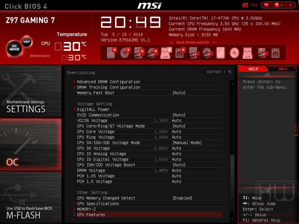This screenshot has height=224, width=299.
Task: Open the language globe dropdown
Action: tap(278, 5)
